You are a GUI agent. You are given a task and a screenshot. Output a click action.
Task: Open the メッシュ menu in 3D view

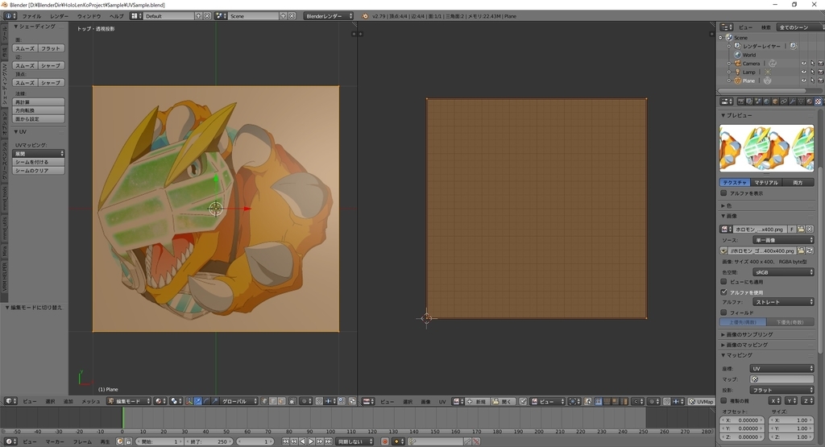(90, 401)
